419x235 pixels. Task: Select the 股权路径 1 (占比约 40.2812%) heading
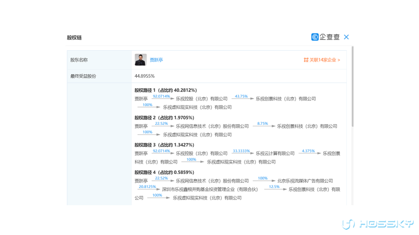coord(166,90)
